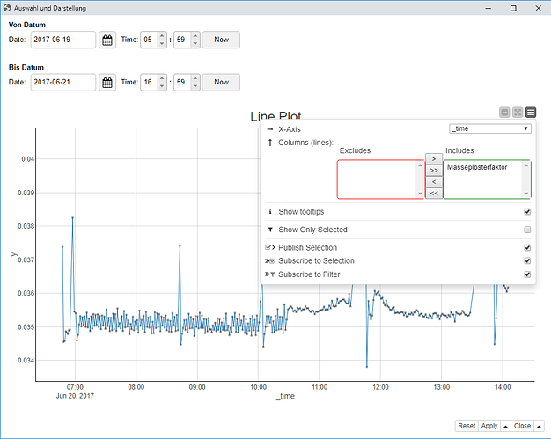Open the Von Datum calendar picker

click(x=107, y=40)
